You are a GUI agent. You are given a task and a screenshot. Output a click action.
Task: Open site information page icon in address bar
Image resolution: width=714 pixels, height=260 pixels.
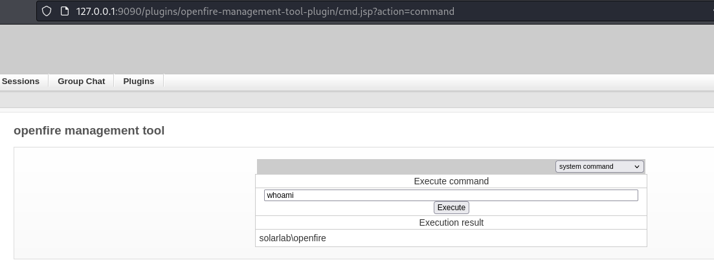(x=64, y=11)
